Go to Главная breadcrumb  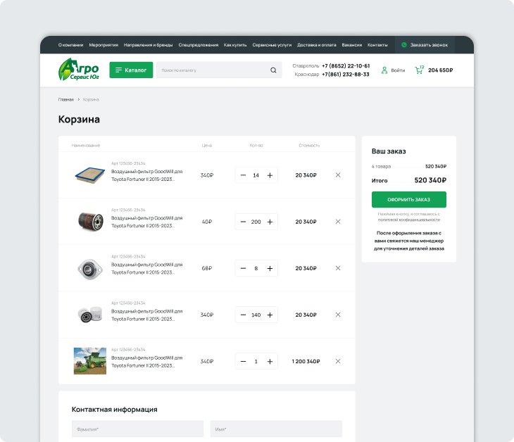[66, 100]
